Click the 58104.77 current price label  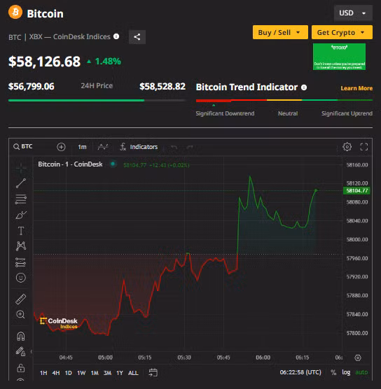coord(356,190)
